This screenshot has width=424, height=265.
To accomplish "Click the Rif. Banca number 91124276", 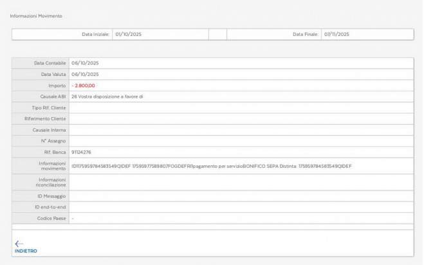I will point(81,152).
